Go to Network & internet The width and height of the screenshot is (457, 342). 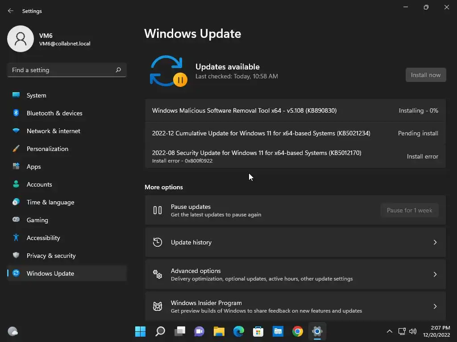pos(67,131)
